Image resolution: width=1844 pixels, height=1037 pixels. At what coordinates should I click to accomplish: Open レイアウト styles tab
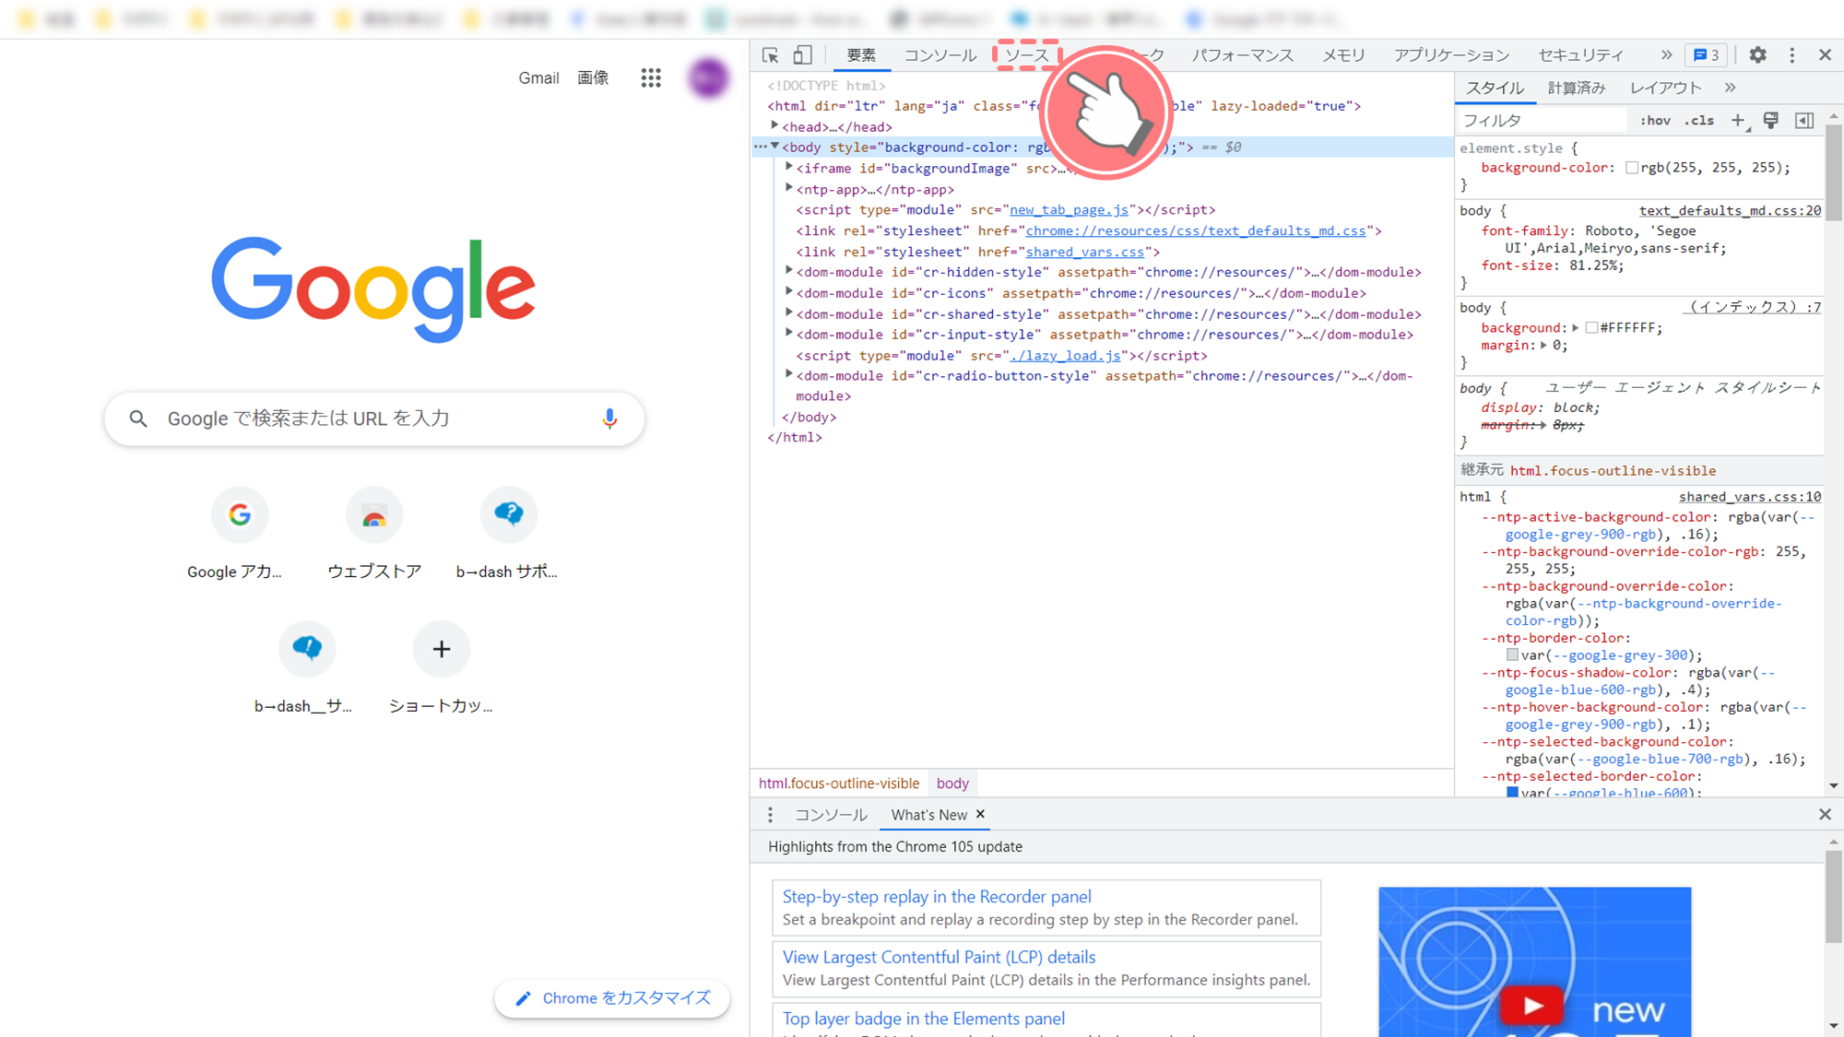pyautogui.click(x=1665, y=88)
